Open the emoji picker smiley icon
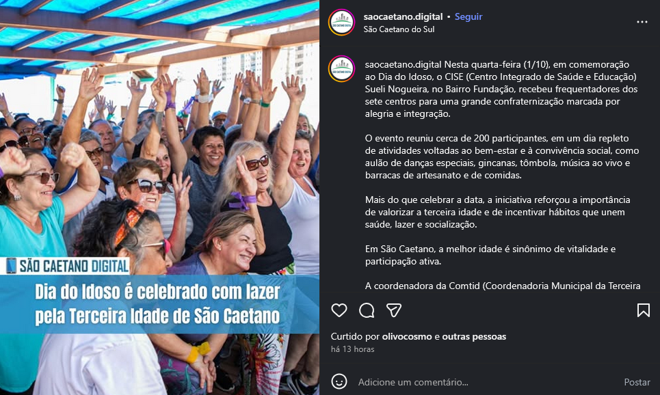Image resolution: width=660 pixels, height=395 pixels. point(339,381)
